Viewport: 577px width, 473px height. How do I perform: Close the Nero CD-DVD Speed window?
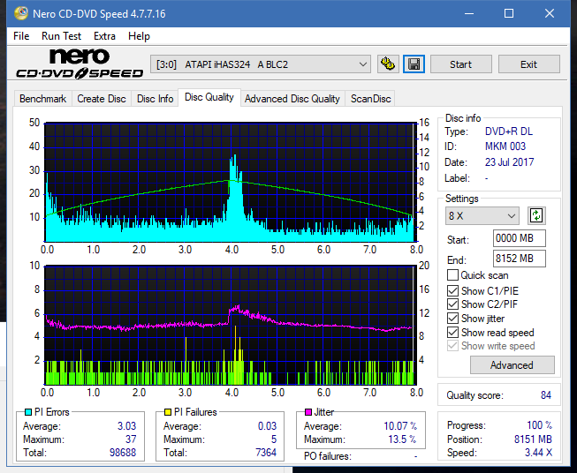[x=550, y=13]
